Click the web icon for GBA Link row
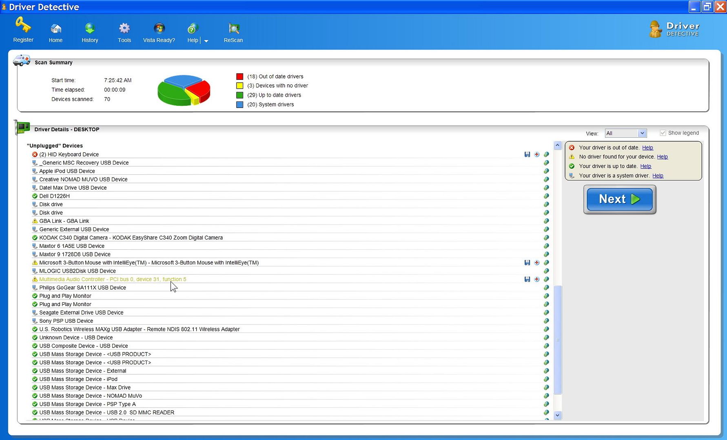727x440 pixels. [546, 221]
